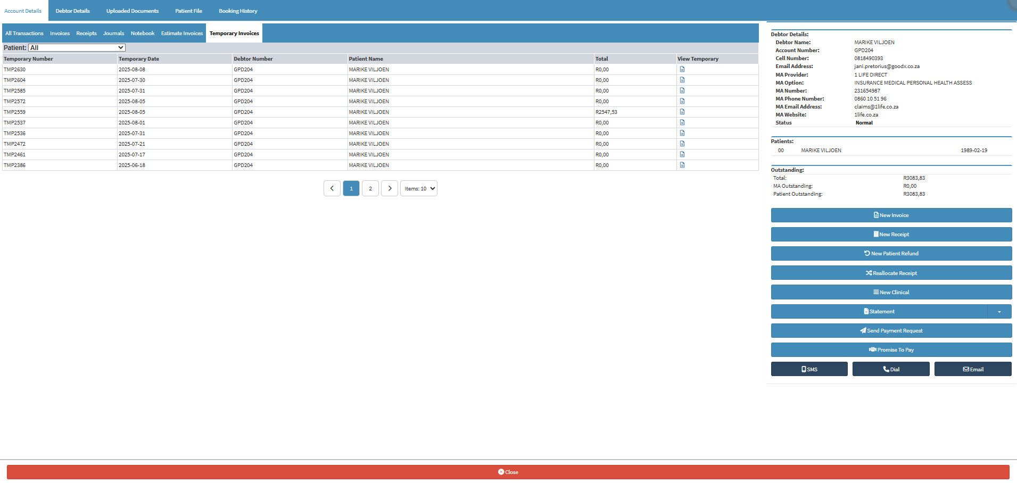Viewport: 1017px width, 483px height.
Task: Dial the debtor's number
Action: (891, 369)
